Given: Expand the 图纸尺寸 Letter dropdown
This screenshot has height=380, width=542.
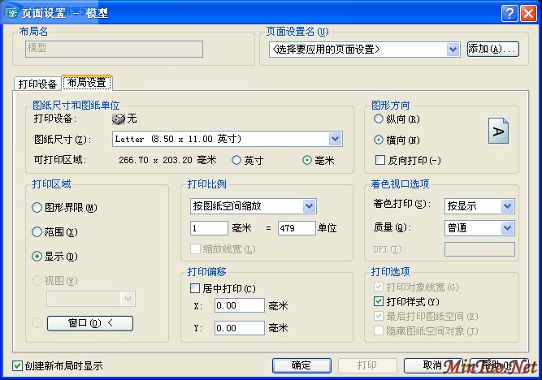Looking at the screenshot, I should tap(335, 139).
